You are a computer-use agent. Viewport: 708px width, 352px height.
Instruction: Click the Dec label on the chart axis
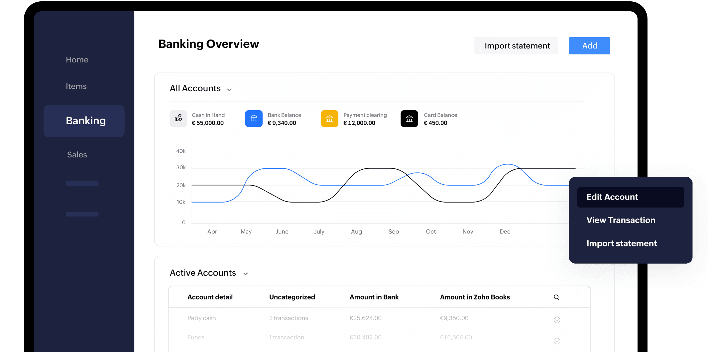[505, 232]
